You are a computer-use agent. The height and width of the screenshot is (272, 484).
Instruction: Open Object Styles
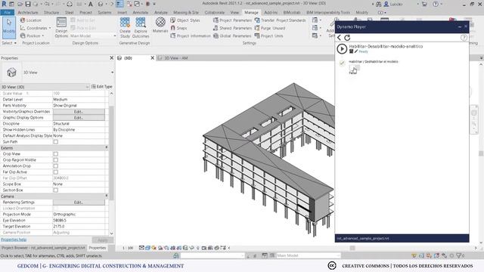click(185, 20)
